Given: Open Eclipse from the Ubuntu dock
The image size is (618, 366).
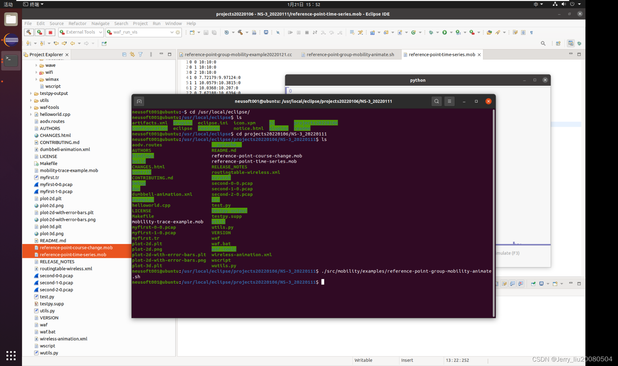Looking at the screenshot, I should [11, 40].
